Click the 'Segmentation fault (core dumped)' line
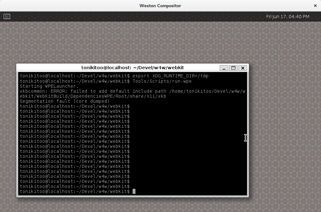 click(x=65, y=101)
